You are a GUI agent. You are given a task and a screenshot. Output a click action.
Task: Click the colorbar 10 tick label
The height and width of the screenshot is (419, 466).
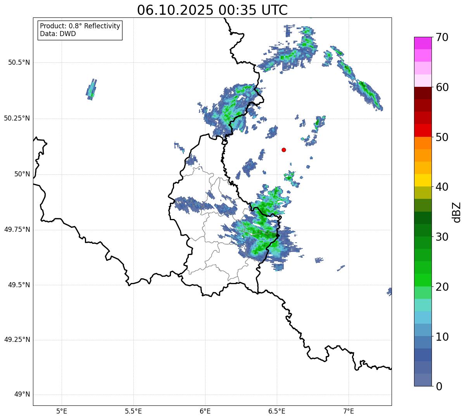click(x=442, y=336)
